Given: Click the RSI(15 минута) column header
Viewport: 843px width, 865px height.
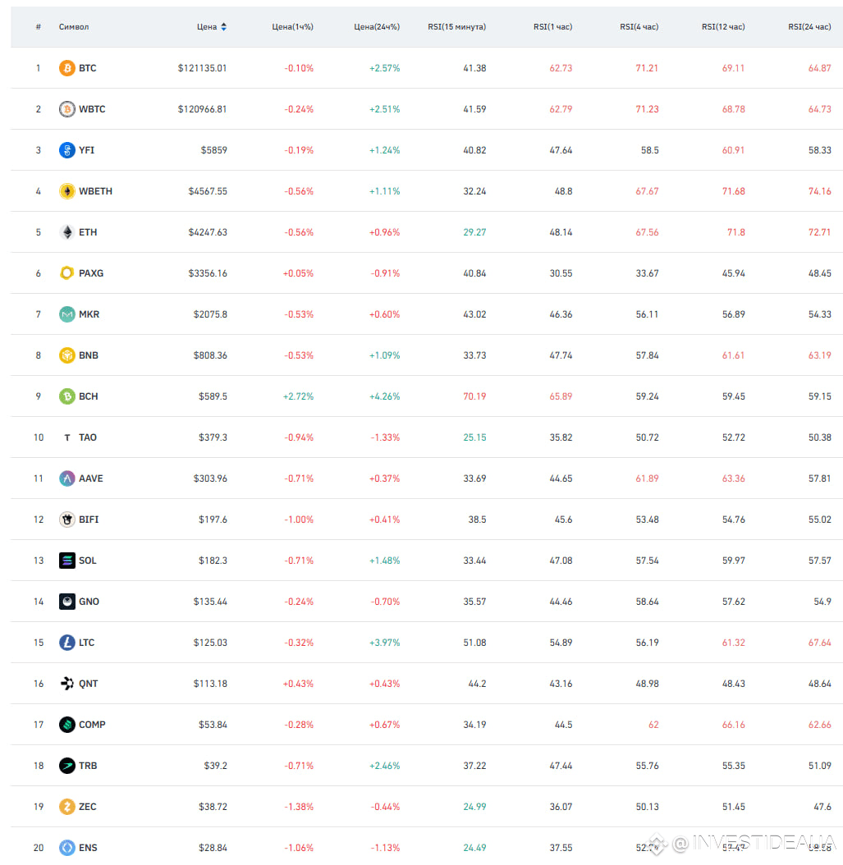Looking at the screenshot, I should point(457,26).
